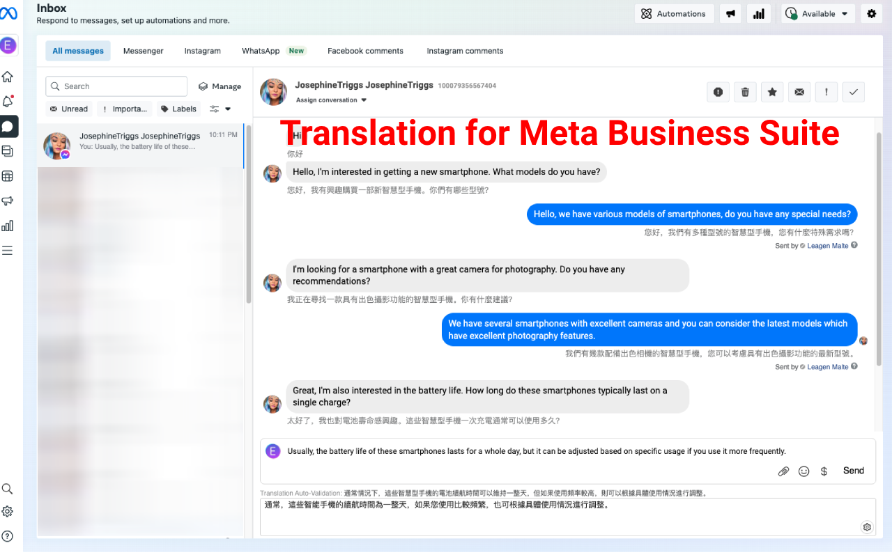Toggle the Labels filter

[x=178, y=109]
